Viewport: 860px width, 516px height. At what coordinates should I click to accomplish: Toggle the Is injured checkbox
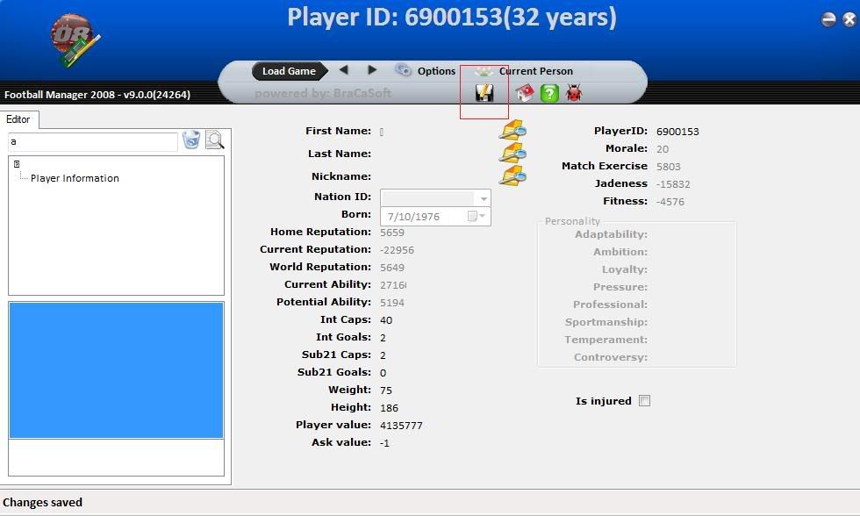click(644, 401)
